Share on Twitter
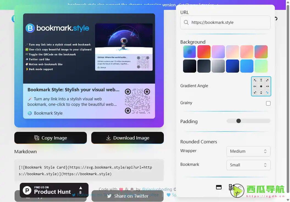The width and height of the screenshot is (290, 202). pyautogui.click(x=128, y=196)
